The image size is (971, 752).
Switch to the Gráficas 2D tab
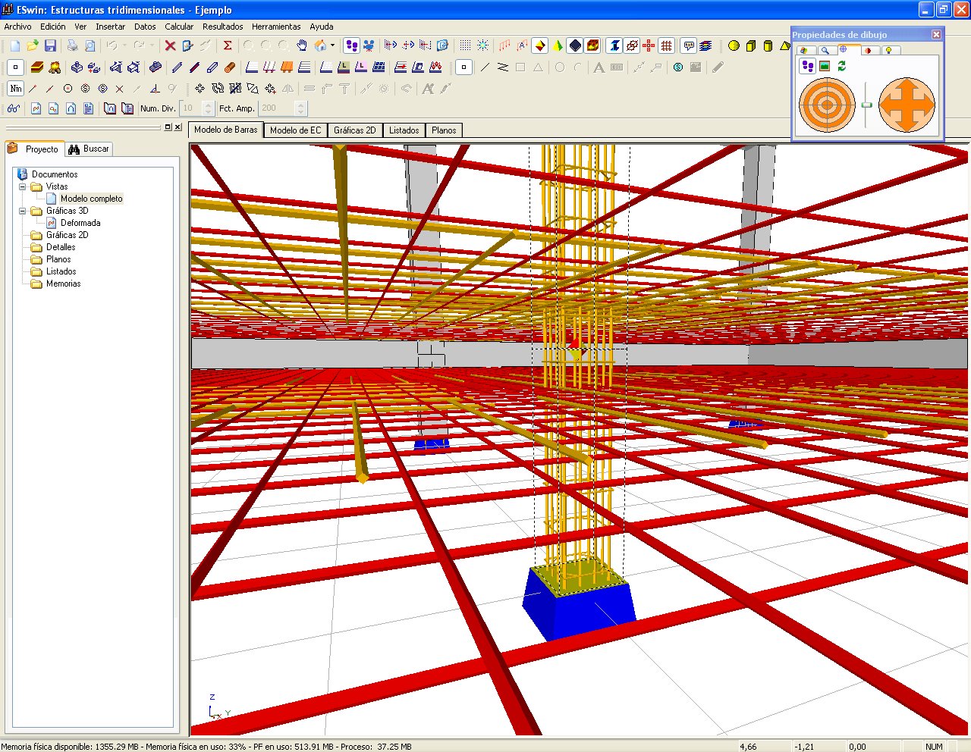tap(355, 130)
